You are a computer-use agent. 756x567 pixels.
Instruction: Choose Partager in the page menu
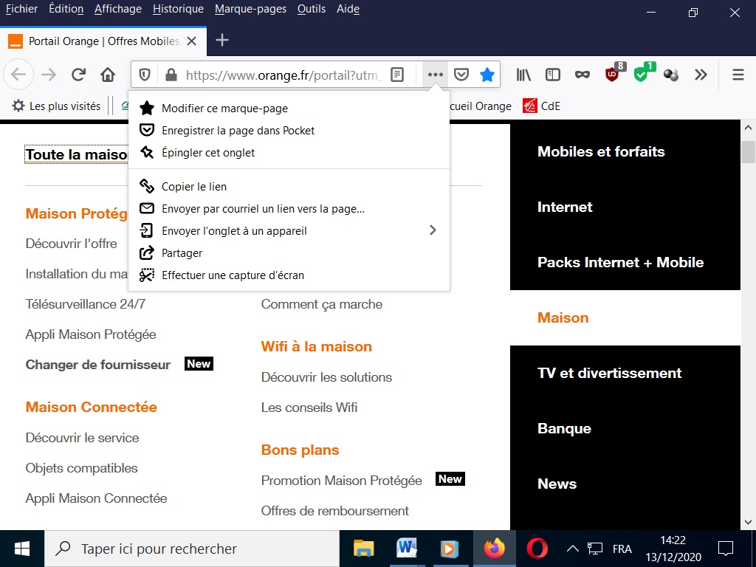click(289, 252)
